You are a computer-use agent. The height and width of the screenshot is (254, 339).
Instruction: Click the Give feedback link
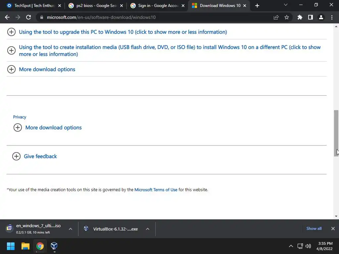tap(40, 156)
